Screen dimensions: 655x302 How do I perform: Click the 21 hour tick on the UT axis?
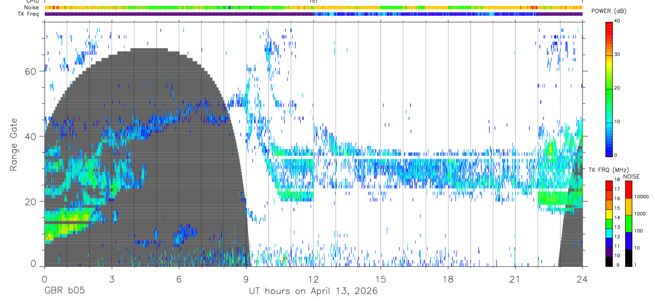coord(515,279)
